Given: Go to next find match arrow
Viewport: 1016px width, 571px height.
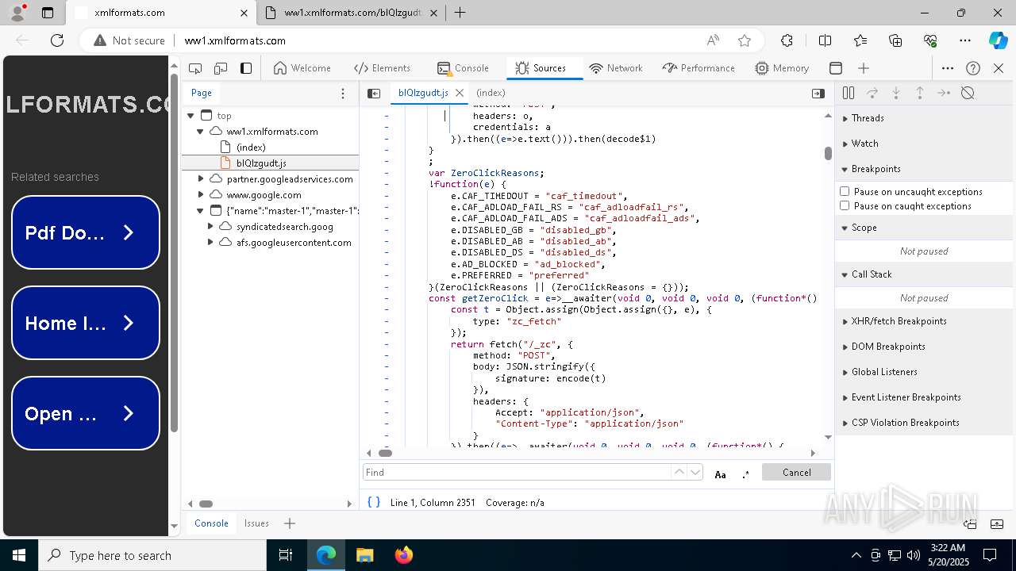Looking at the screenshot, I should pyautogui.click(x=695, y=472).
